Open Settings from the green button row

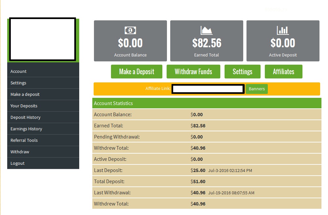pos(242,72)
